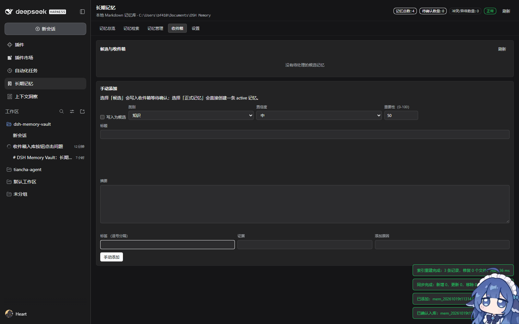The height and width of the screenshot is (324, 519).
Task: Click the 手动添加 submit button
Action: click(112, 257)
